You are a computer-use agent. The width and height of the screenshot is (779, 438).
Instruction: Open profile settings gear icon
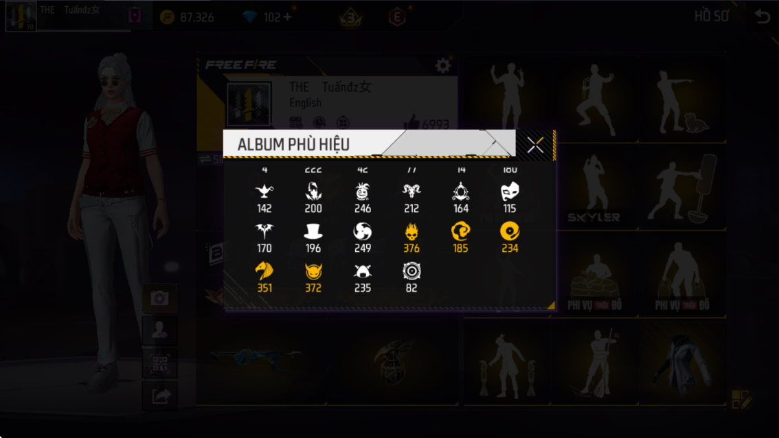442,65
